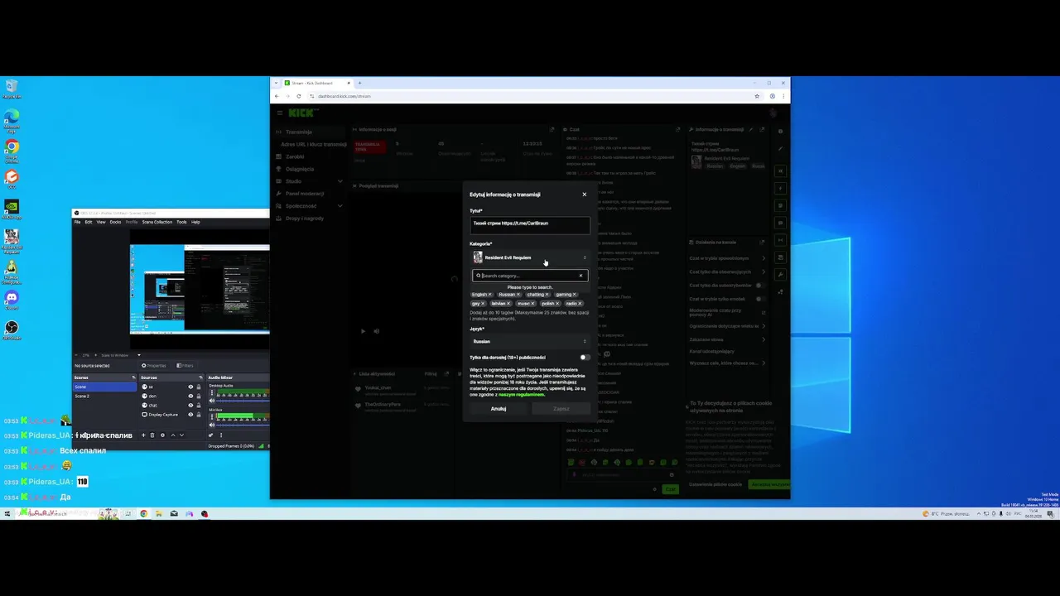Remove the music tag
Image resolution: width=1060 pixels, height=596 pixels.
(532, 304)
